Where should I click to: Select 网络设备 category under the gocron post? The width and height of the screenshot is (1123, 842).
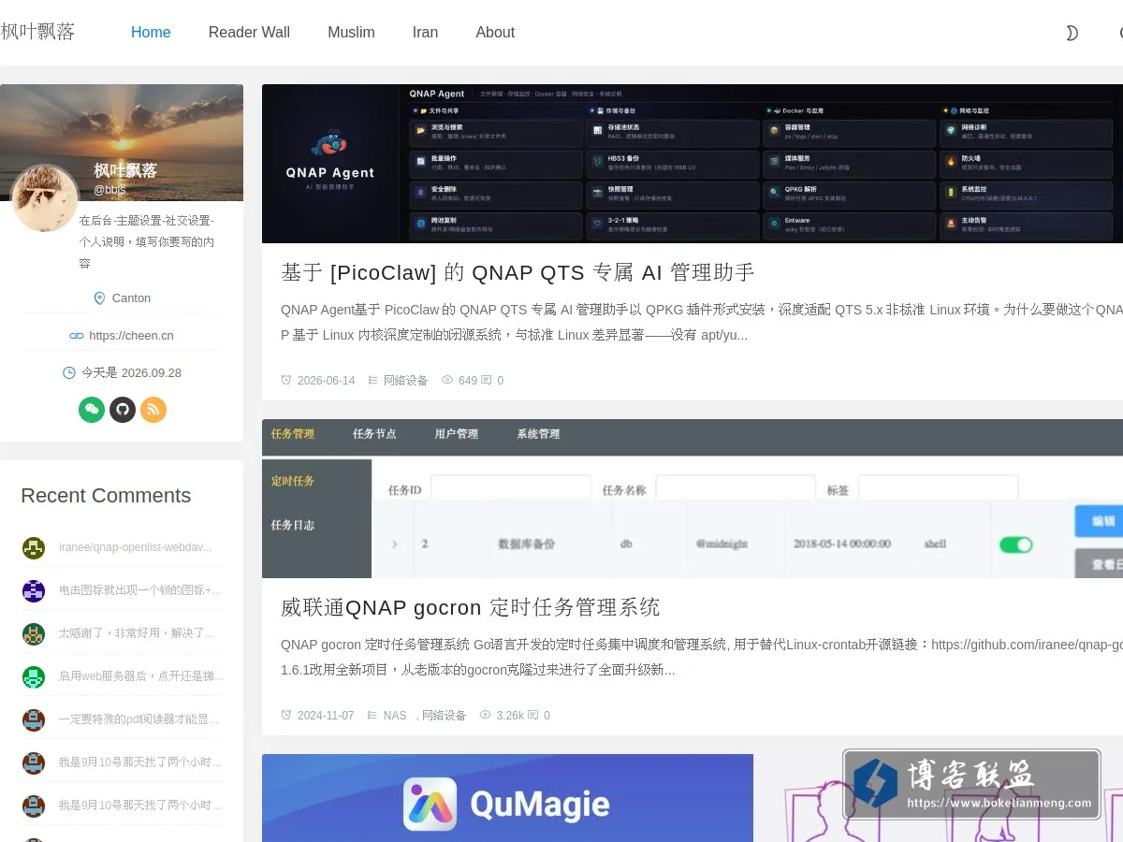coord(444,716)
